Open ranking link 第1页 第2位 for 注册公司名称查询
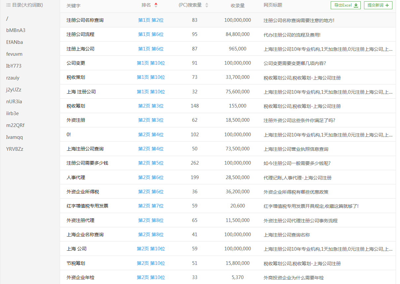Image resolution: width=400 pixels, height=284 pixels. click(151, 20)
